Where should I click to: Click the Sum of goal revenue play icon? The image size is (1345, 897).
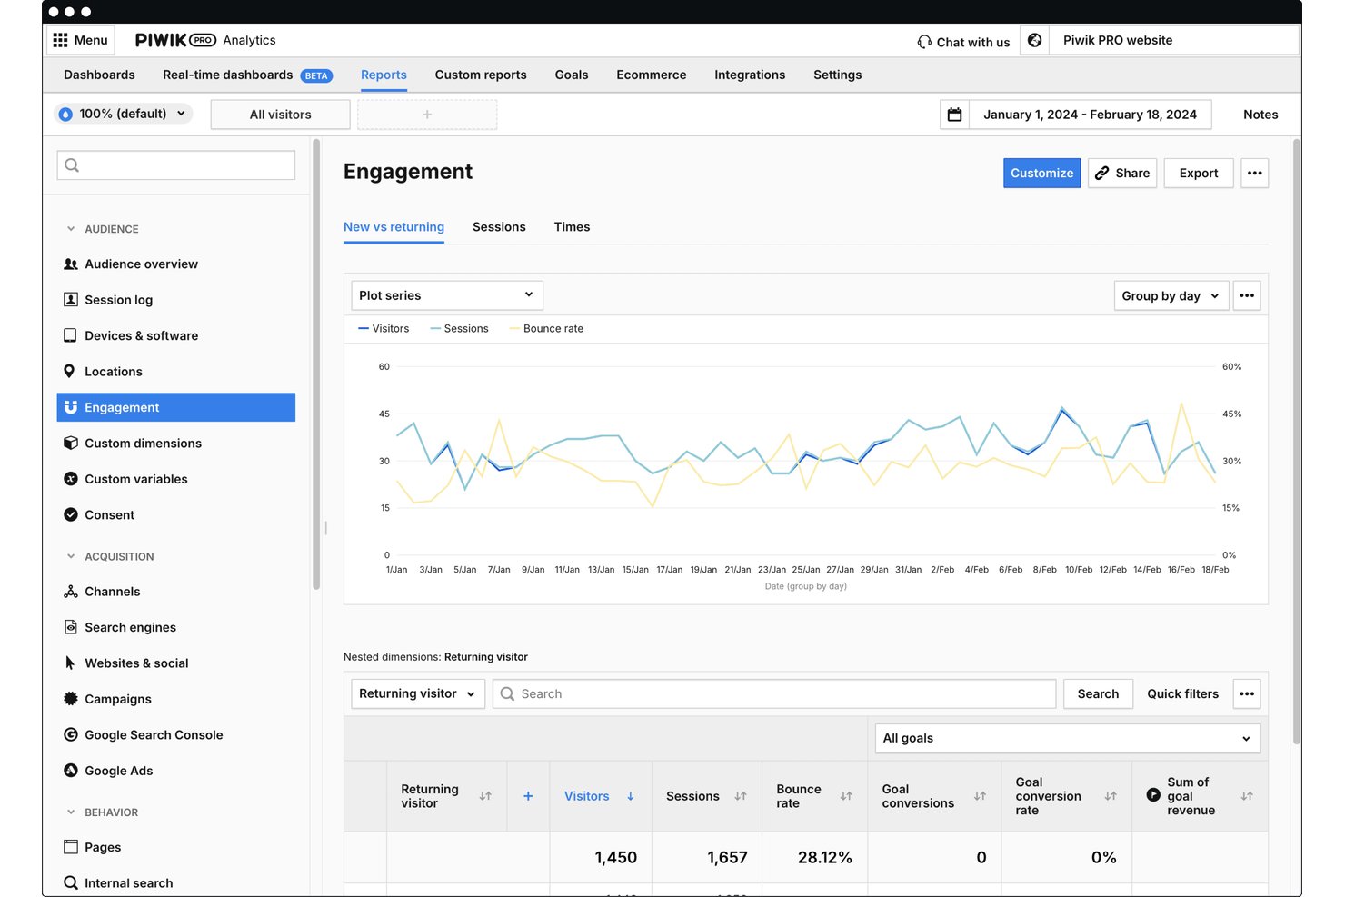[x=1153, y=794]
